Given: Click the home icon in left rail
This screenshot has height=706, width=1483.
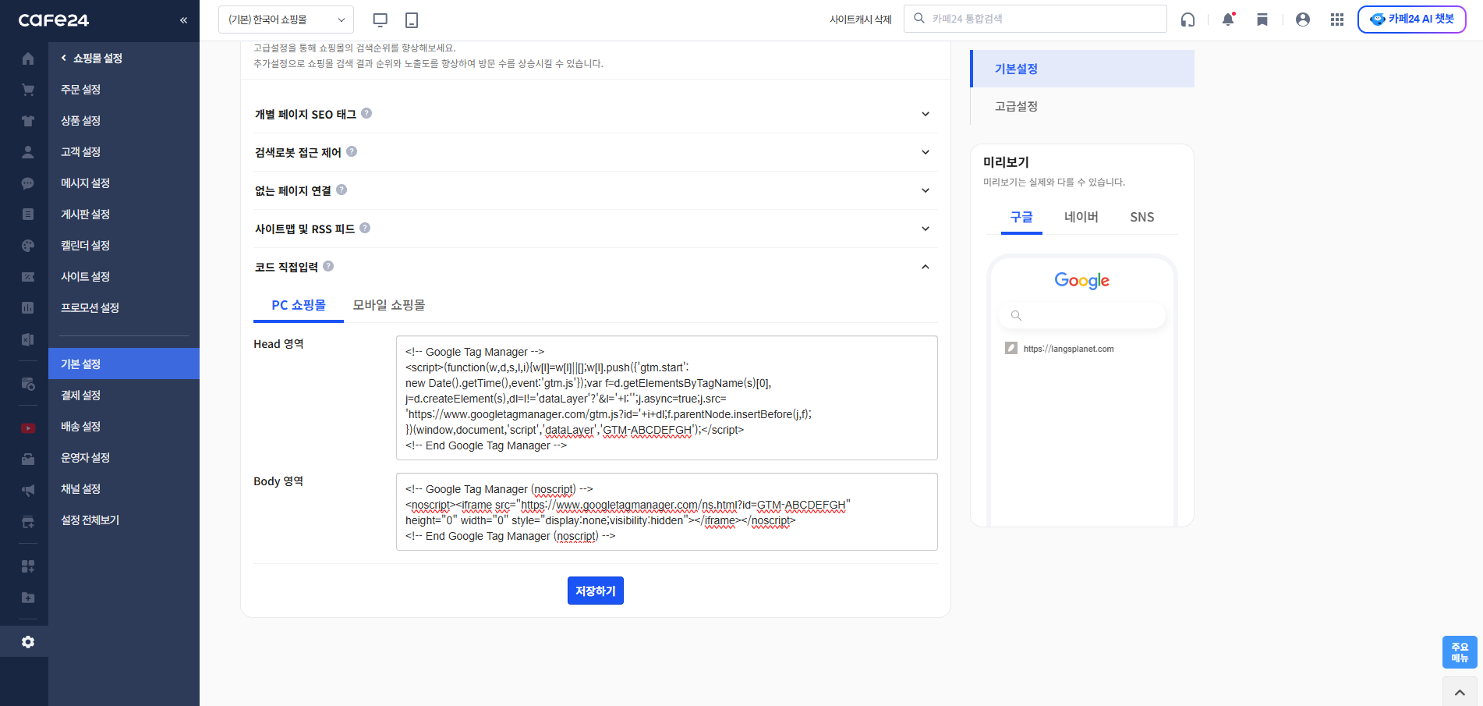Looking at the screenshot, I should tap(28, 59).
